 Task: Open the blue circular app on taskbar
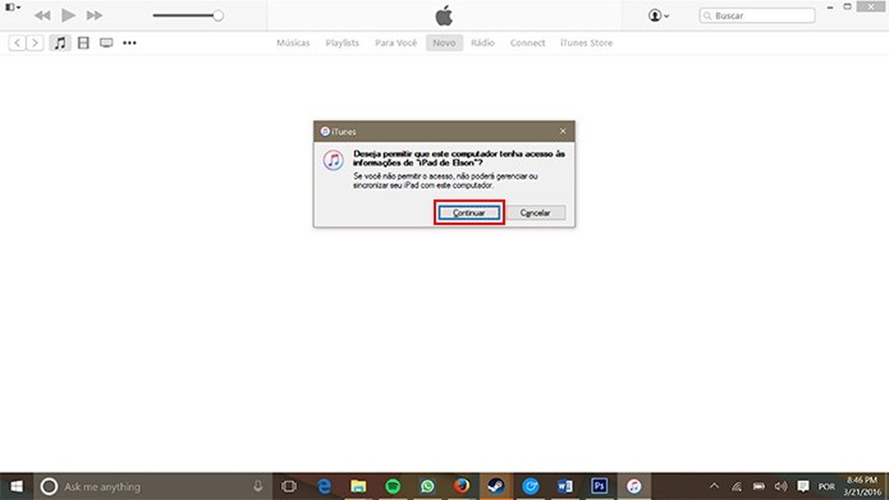530,486
